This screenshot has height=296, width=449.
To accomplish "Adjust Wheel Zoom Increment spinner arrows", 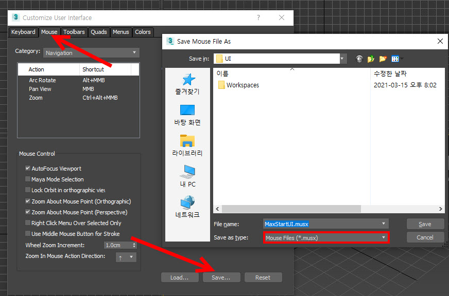I will 134,245.
